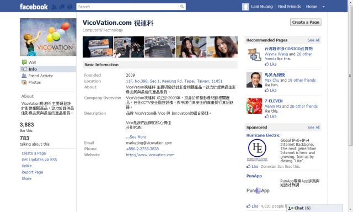Open friend requests icon in header
The width and height of the screenshot is (353, 212).
pos(54,7)
